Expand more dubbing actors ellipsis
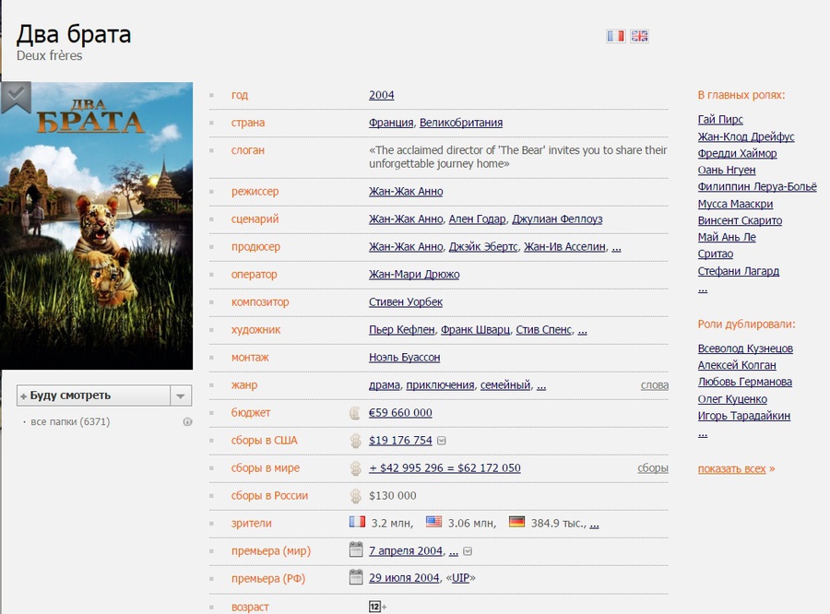 (703, 433)
